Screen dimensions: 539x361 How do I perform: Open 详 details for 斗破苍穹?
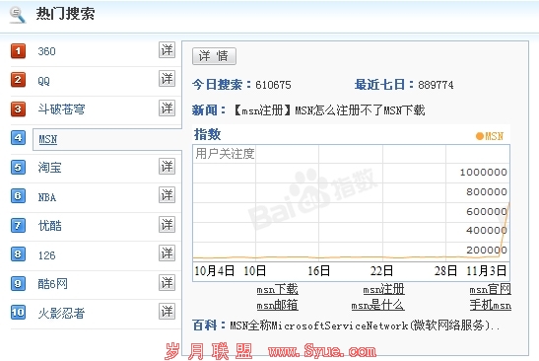pyautogui.click(x=168, y=108)
